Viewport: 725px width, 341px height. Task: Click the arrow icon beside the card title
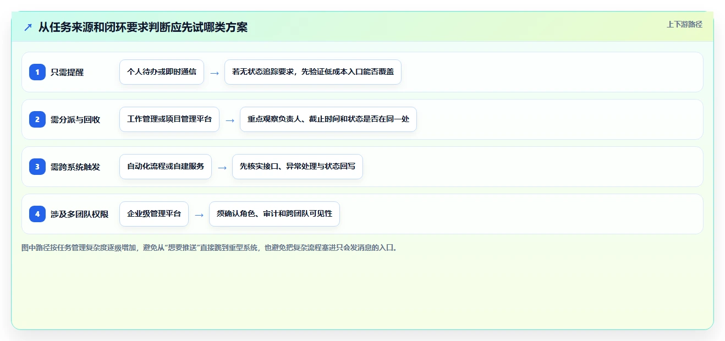coord(28,28)
